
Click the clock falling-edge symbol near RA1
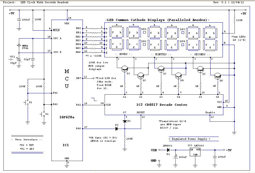[94, 99]
